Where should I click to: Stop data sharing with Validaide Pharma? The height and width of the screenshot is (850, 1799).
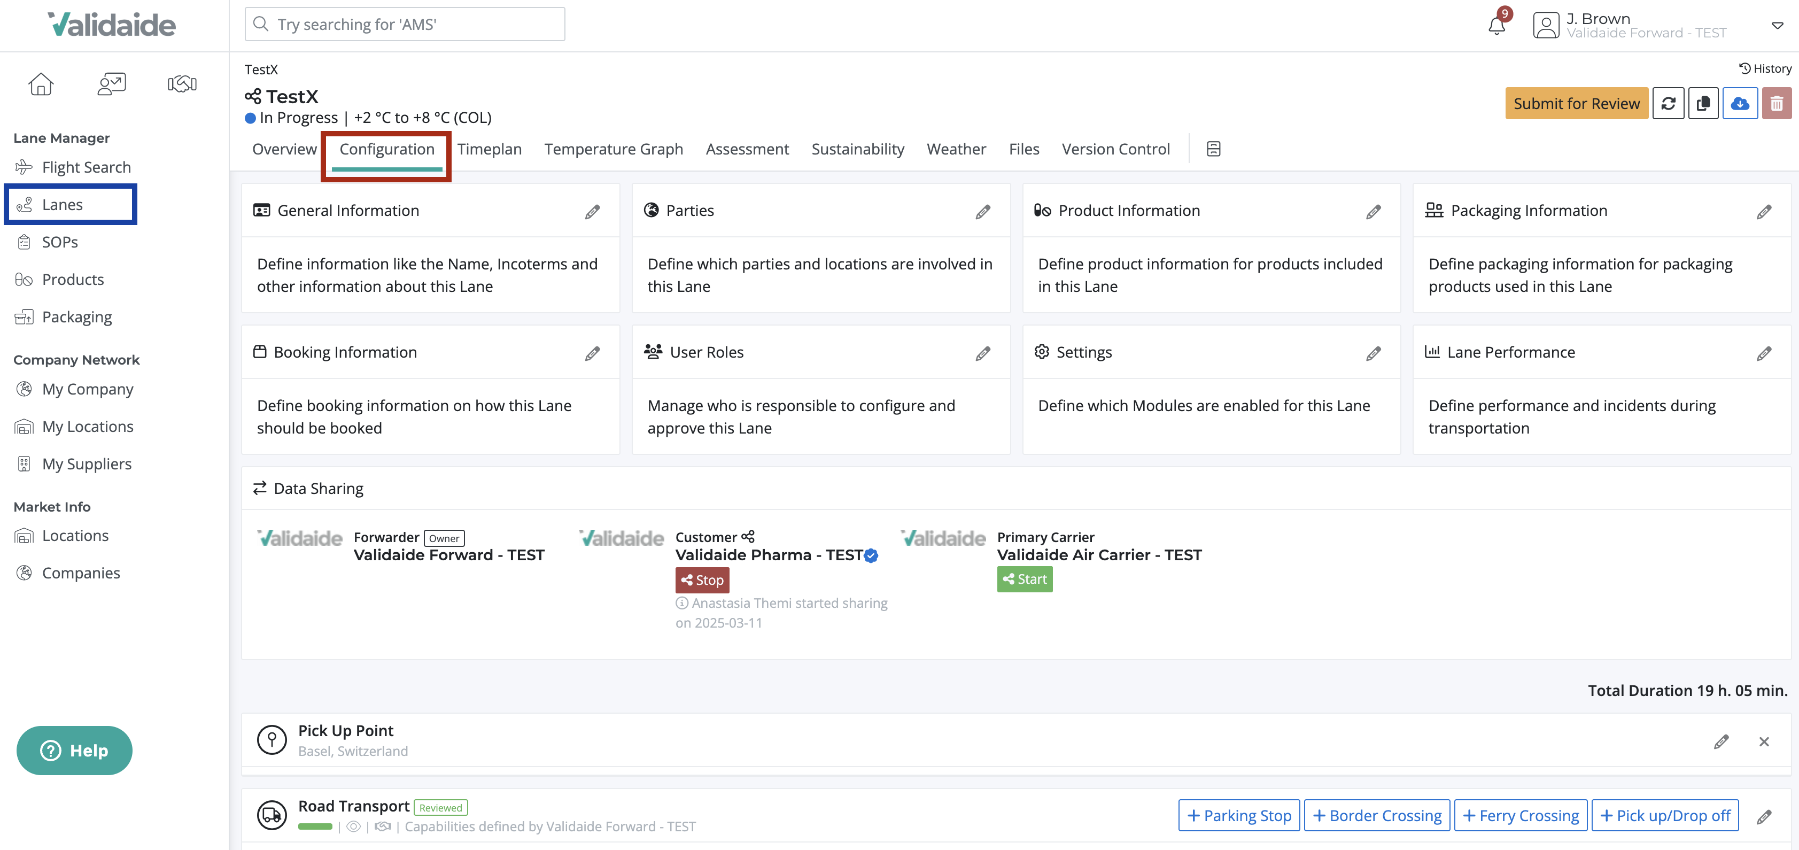(x=702, y=579)
